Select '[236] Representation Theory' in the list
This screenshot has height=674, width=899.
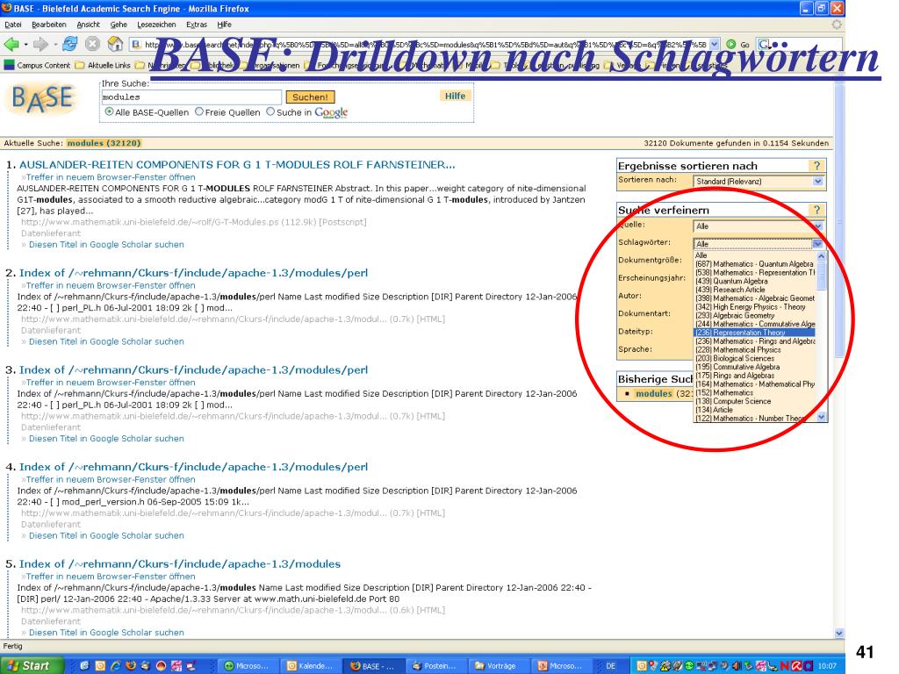[754, 333]
